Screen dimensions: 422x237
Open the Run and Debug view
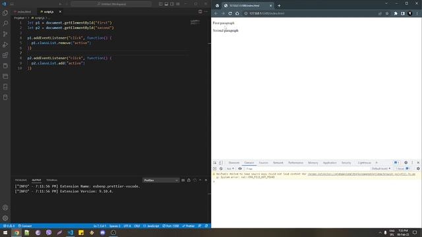click(x=5, y=45)
